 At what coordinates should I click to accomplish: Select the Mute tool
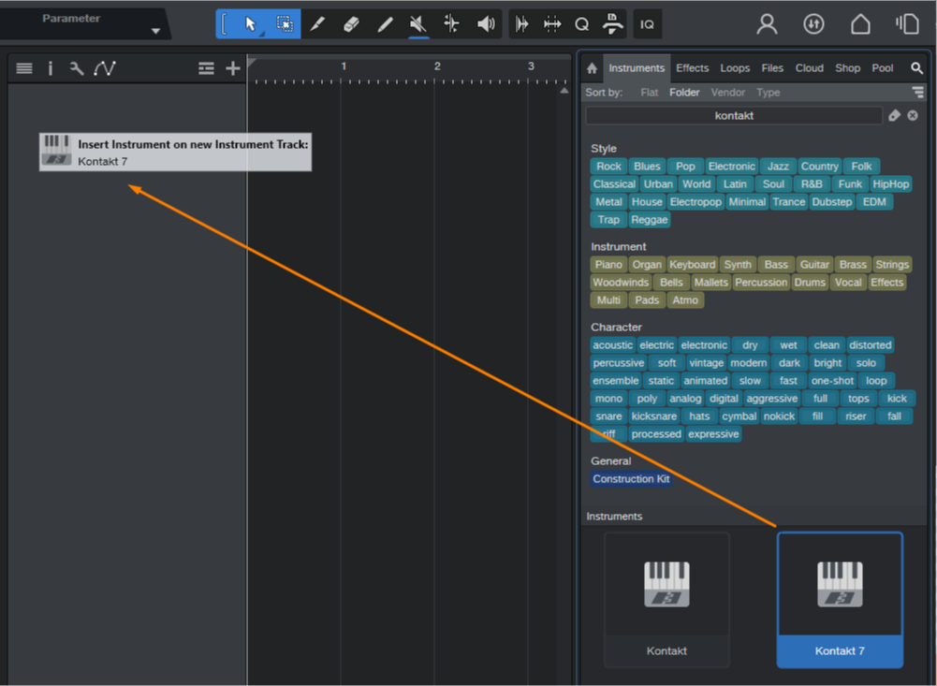pyautogui.click(x=418, y=24)
